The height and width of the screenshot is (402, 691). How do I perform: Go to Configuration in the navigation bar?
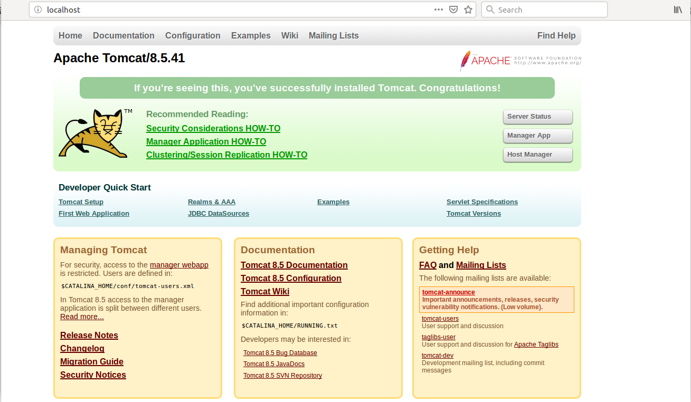193,36
